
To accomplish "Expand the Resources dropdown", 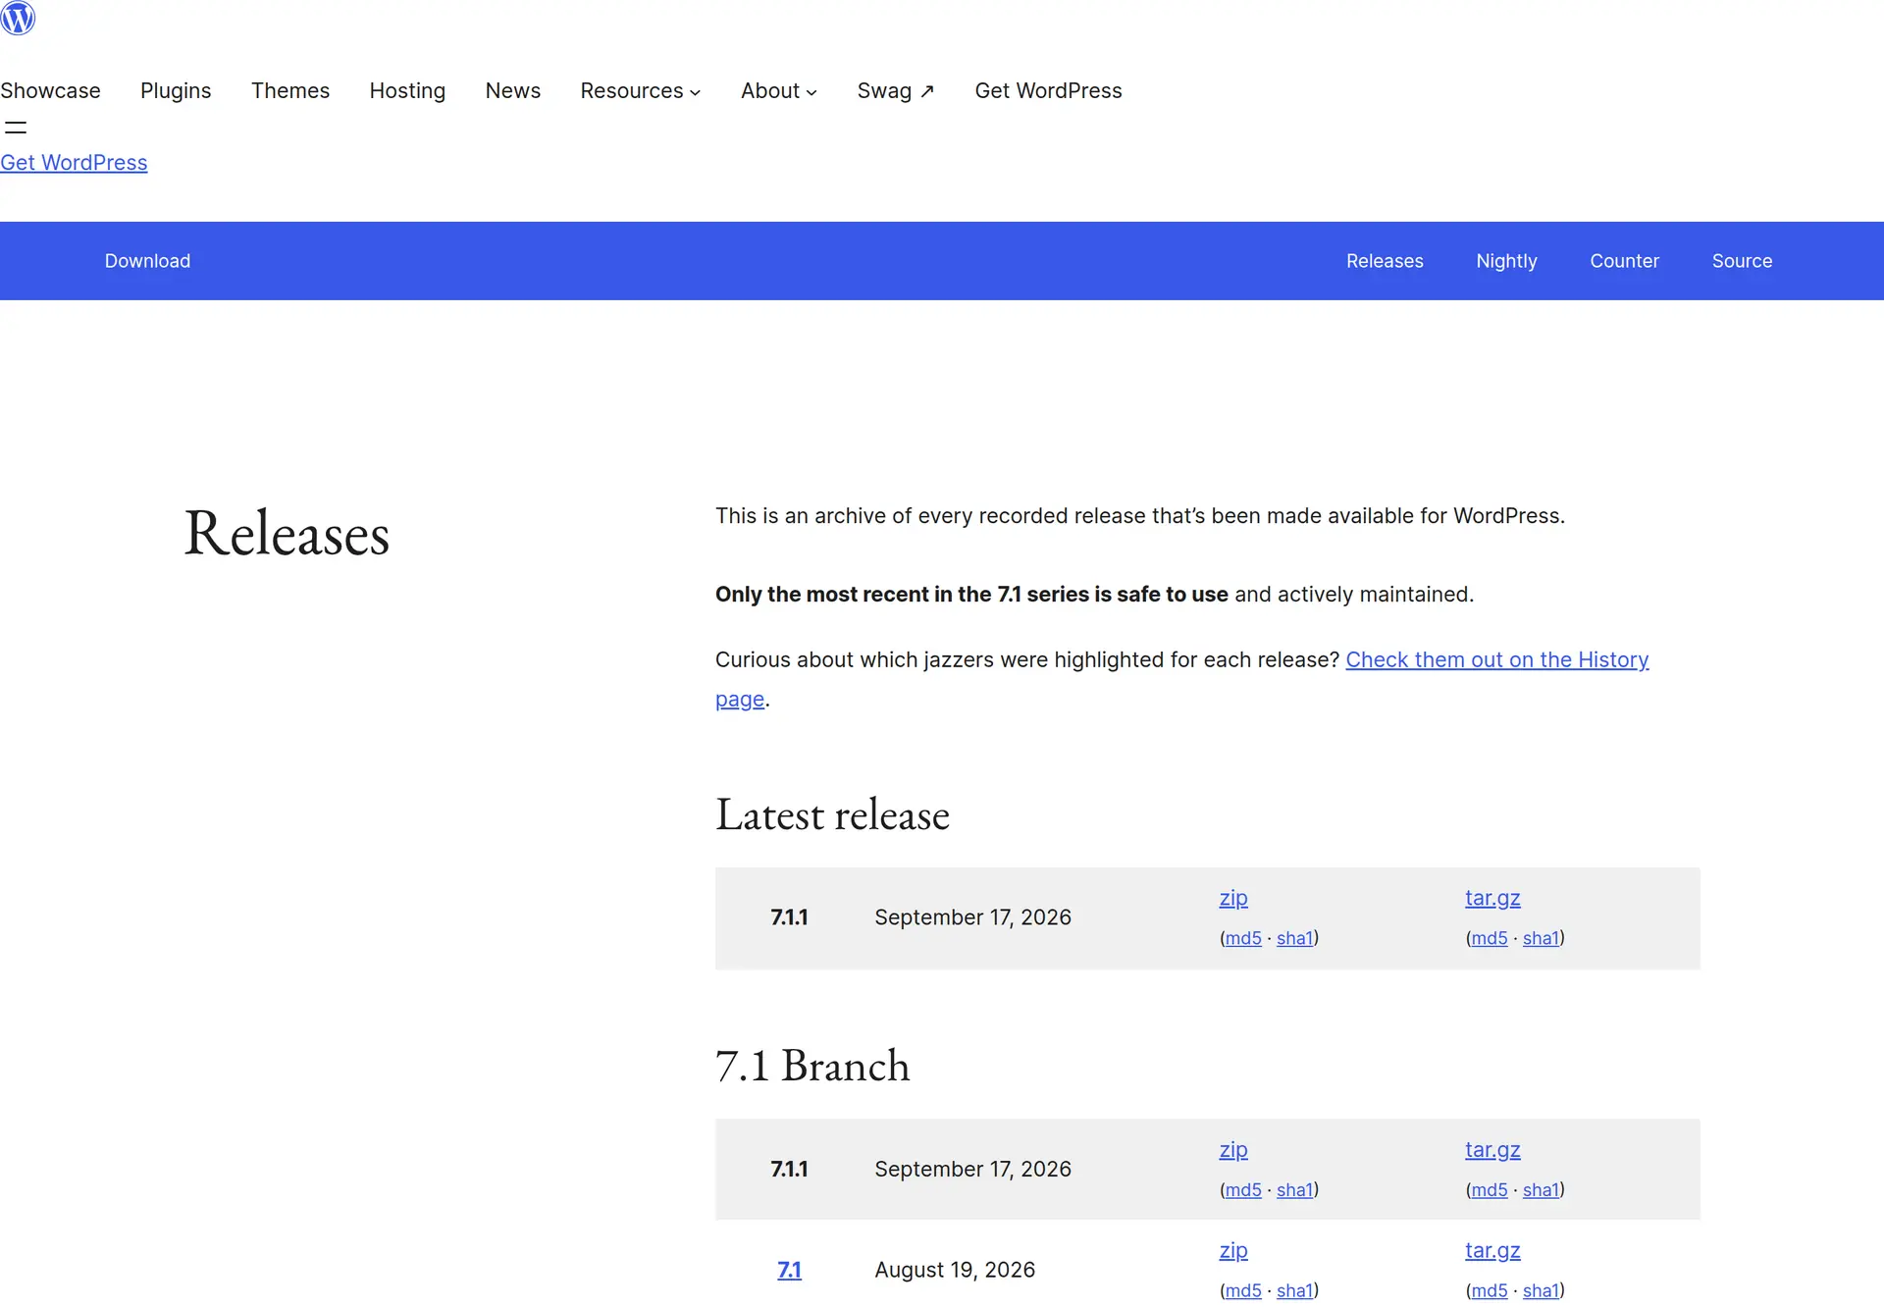I will (641, 90).
